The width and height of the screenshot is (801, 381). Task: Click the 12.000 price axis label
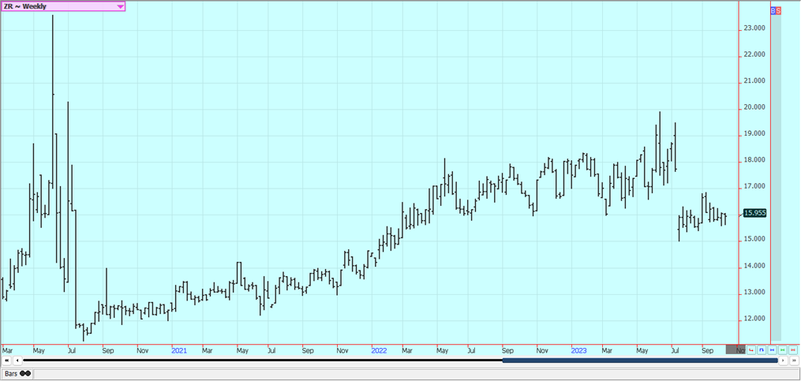pyautogui.click(x=754, y=319)
